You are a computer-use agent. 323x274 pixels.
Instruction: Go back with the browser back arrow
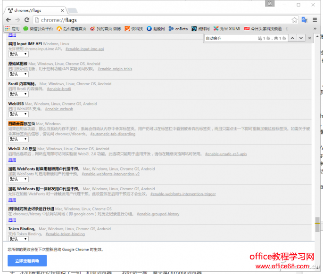[8, 20]
